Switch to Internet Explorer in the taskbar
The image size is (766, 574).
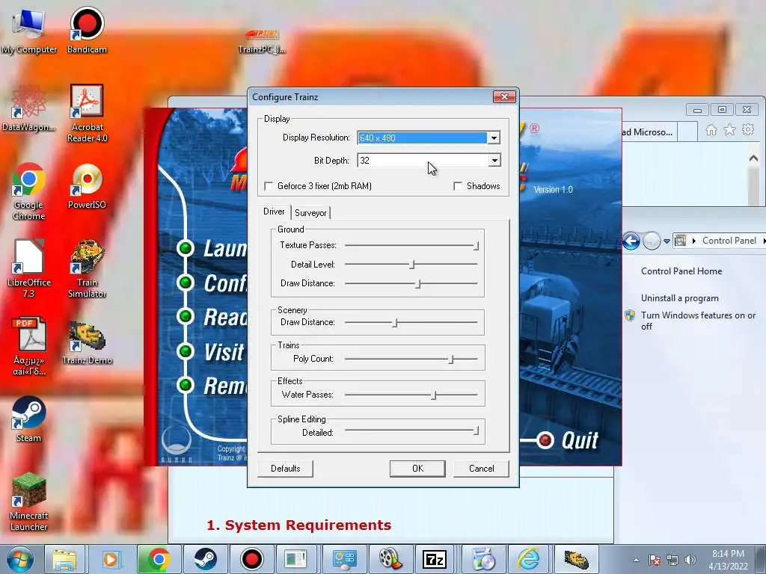(x=528, y=559)
